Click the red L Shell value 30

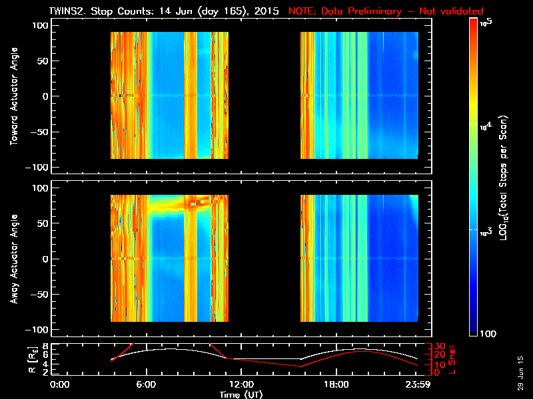tap(440, 346)
